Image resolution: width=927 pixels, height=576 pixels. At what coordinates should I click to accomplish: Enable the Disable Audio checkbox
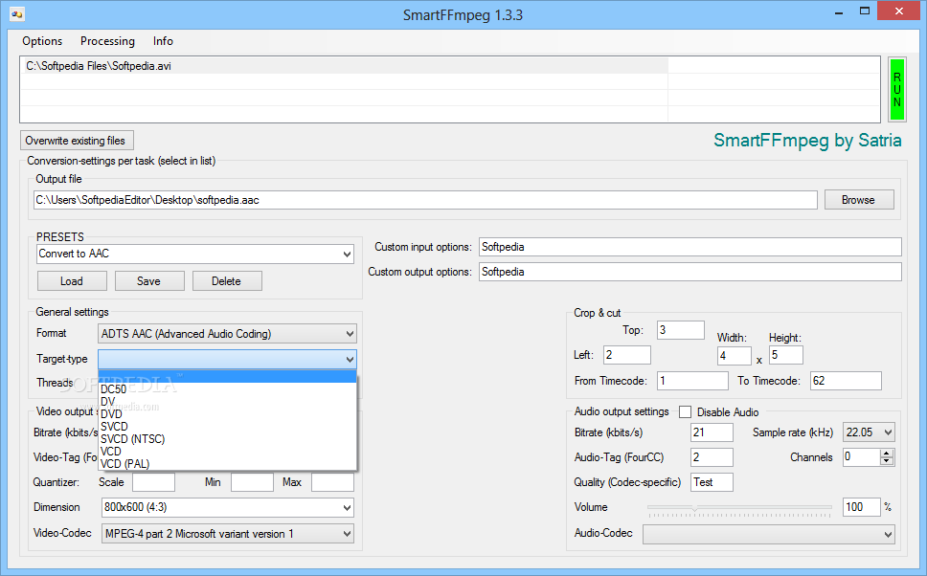coord(685,411)
